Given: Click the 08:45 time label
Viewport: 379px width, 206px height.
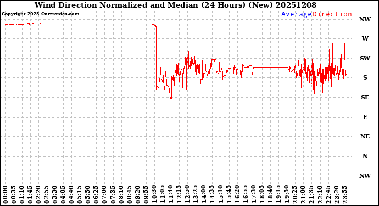Looking at the screenshot, I should point(129,195).
